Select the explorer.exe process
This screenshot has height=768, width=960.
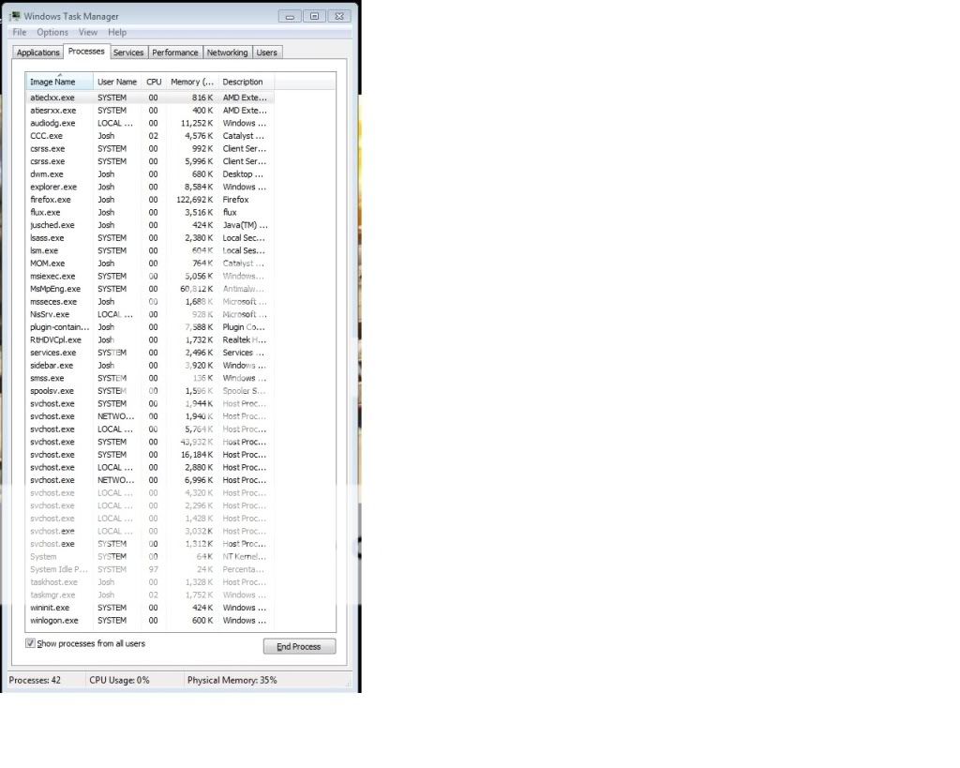click(53, 187)
